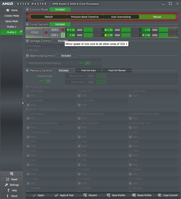Adjust the Fabric Clock slider

137,82
